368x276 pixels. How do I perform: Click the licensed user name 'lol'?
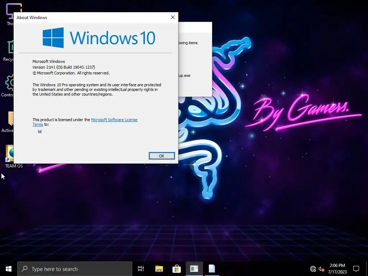coord(40,132)
